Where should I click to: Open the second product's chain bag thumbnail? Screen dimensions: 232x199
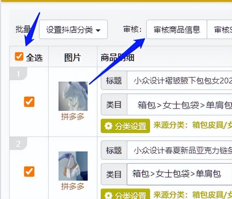coord(73,166)
